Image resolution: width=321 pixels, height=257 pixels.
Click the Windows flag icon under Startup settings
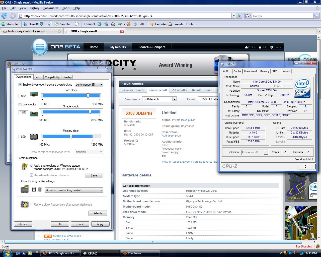[x=24, y=167]
